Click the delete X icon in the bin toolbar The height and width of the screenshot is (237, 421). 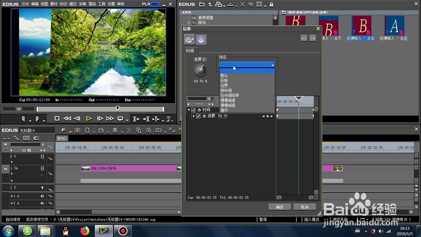[x=242, y=4]
